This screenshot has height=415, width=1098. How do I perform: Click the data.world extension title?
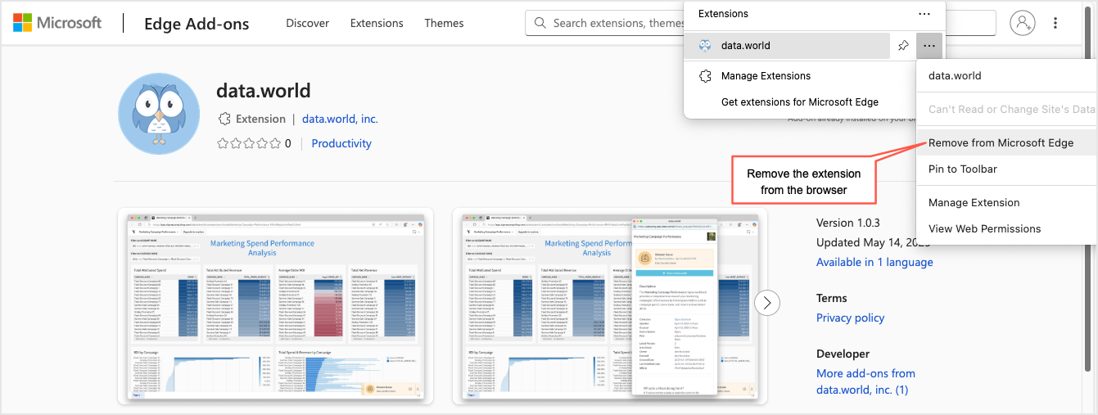click(x=264, y=90)
